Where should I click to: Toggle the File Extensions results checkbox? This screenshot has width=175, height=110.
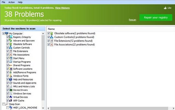(49, 40)
